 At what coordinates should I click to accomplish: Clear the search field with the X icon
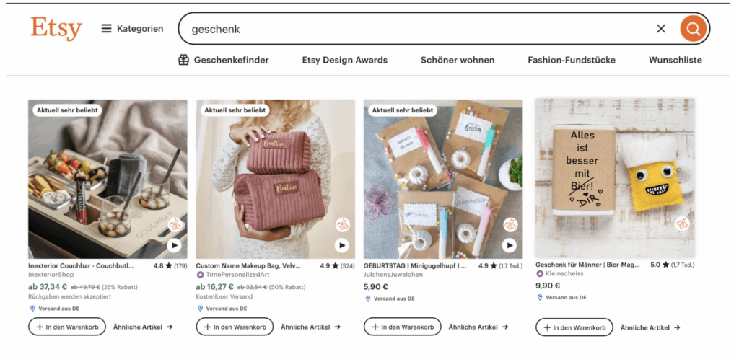[661, 29]
